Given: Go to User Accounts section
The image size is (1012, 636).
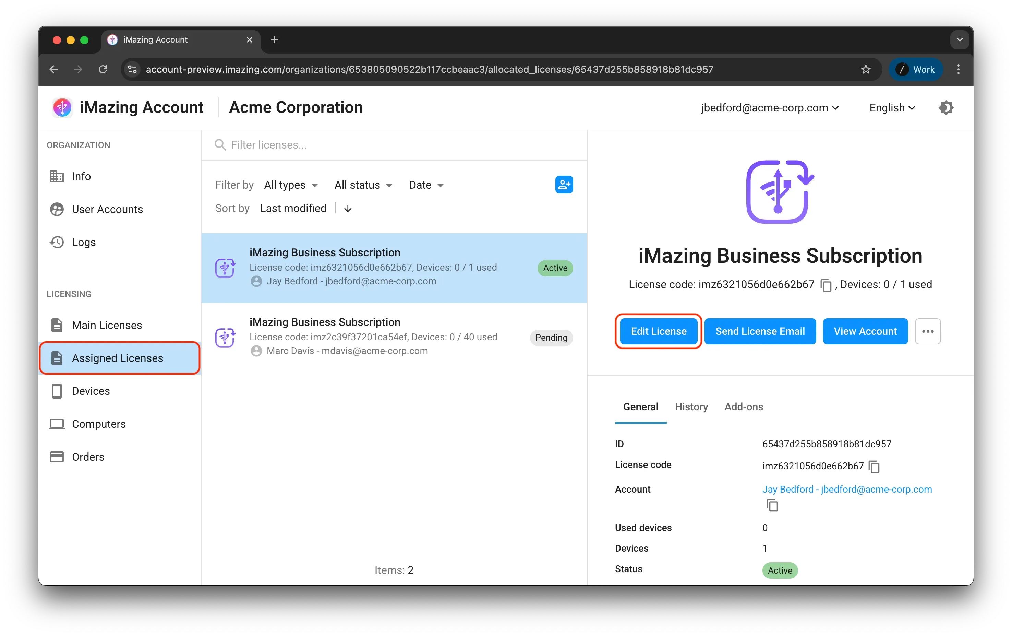Looking at the screenshot, I should 107,209.
